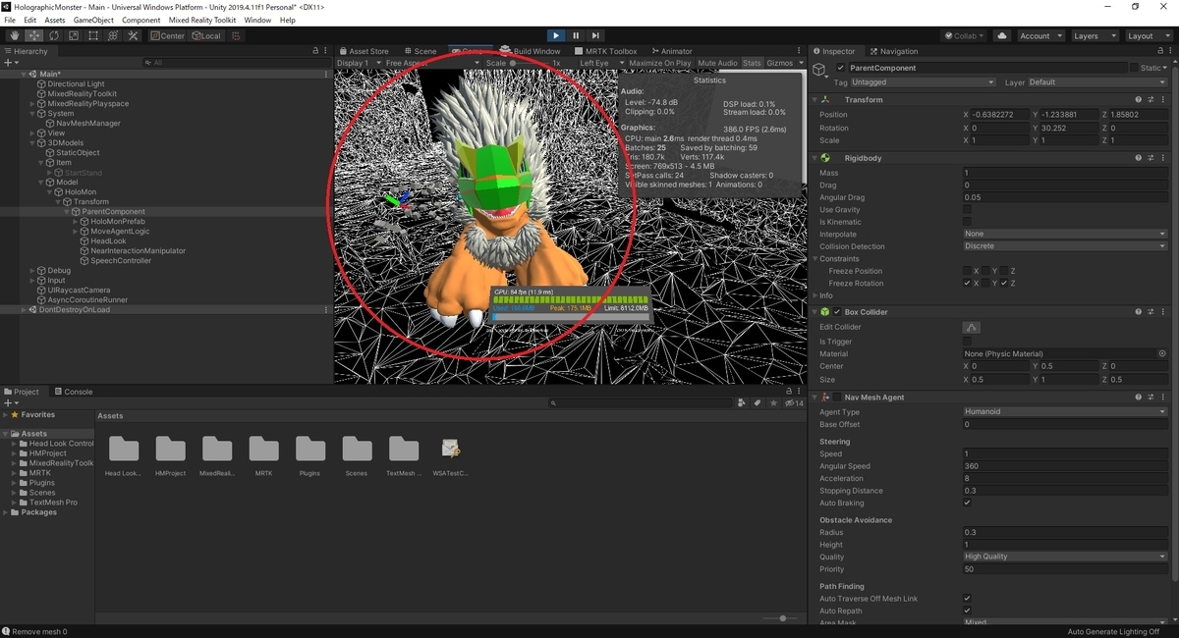
Task: Lock the Hierarchy panel
Action: point(316,51)
